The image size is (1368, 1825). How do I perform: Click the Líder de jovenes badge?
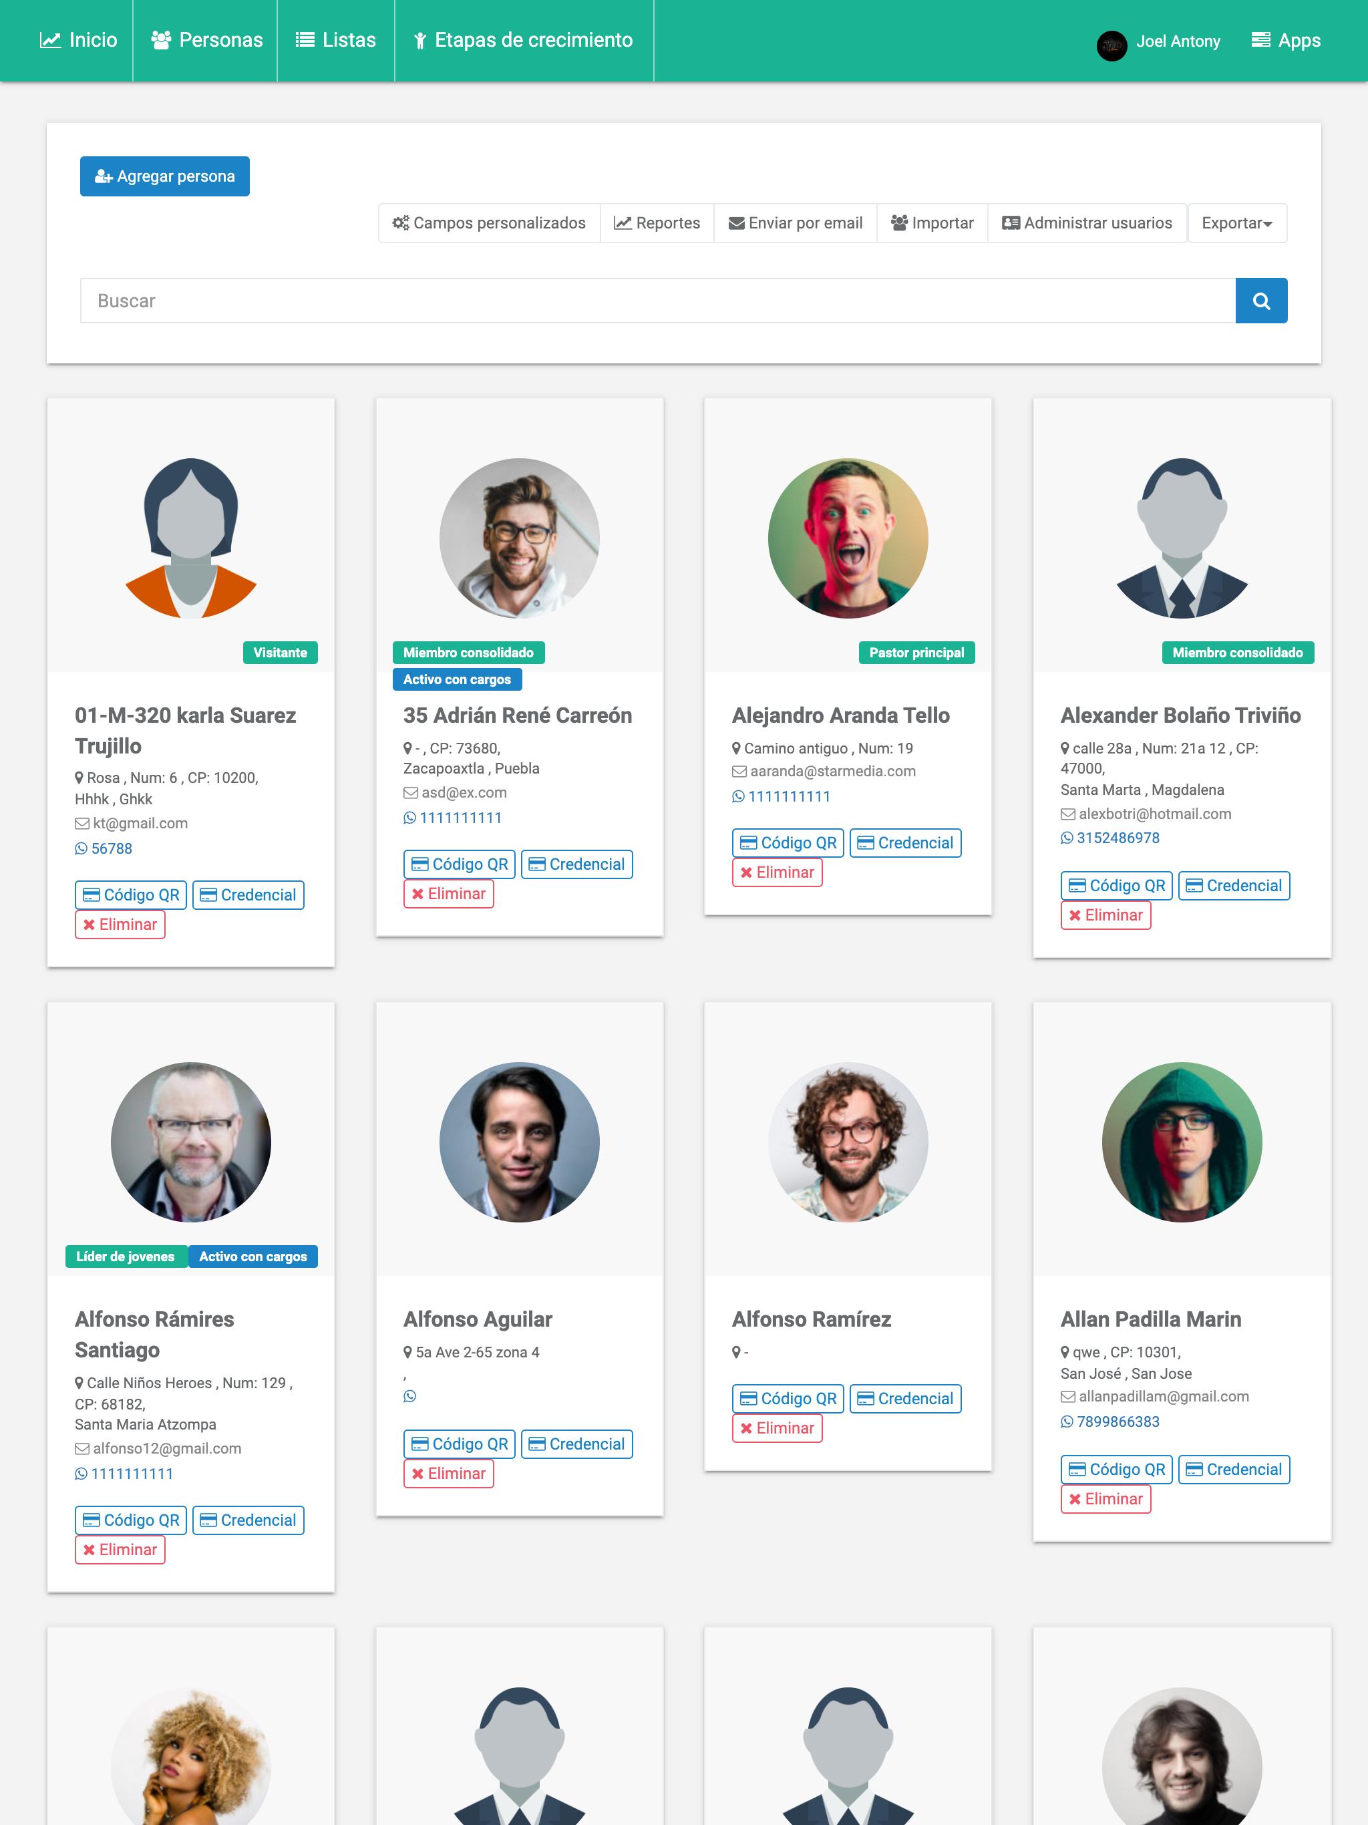pyautogui.click(x=126, y=1257)
